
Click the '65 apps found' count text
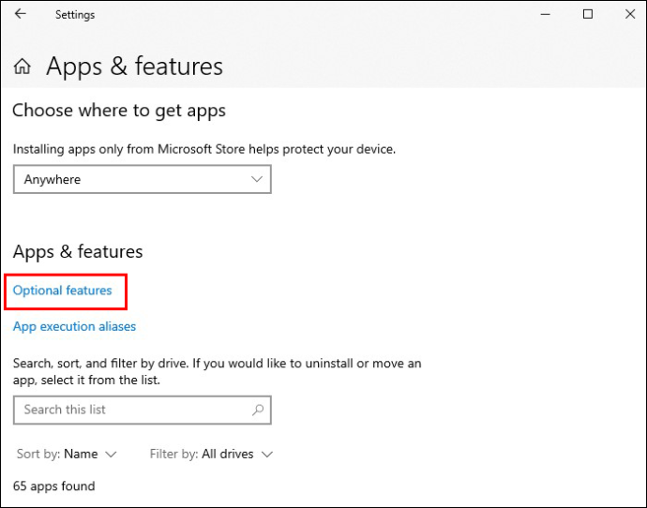53,486
